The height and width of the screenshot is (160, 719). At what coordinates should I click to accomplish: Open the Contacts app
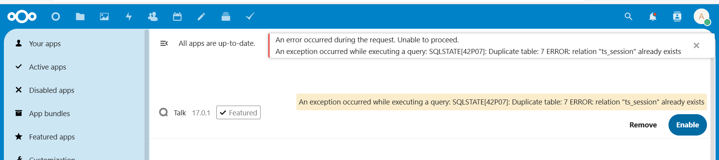point(153,16)
